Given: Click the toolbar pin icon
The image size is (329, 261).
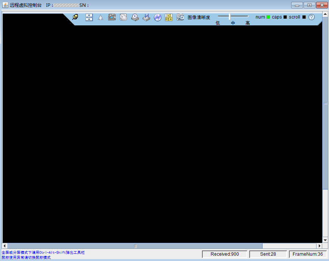Looking at the screenshot, I should coord(75,17).
